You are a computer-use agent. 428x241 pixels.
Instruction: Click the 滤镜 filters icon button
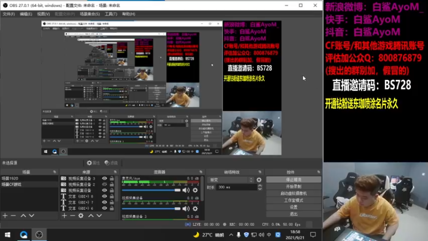[111, 163]
